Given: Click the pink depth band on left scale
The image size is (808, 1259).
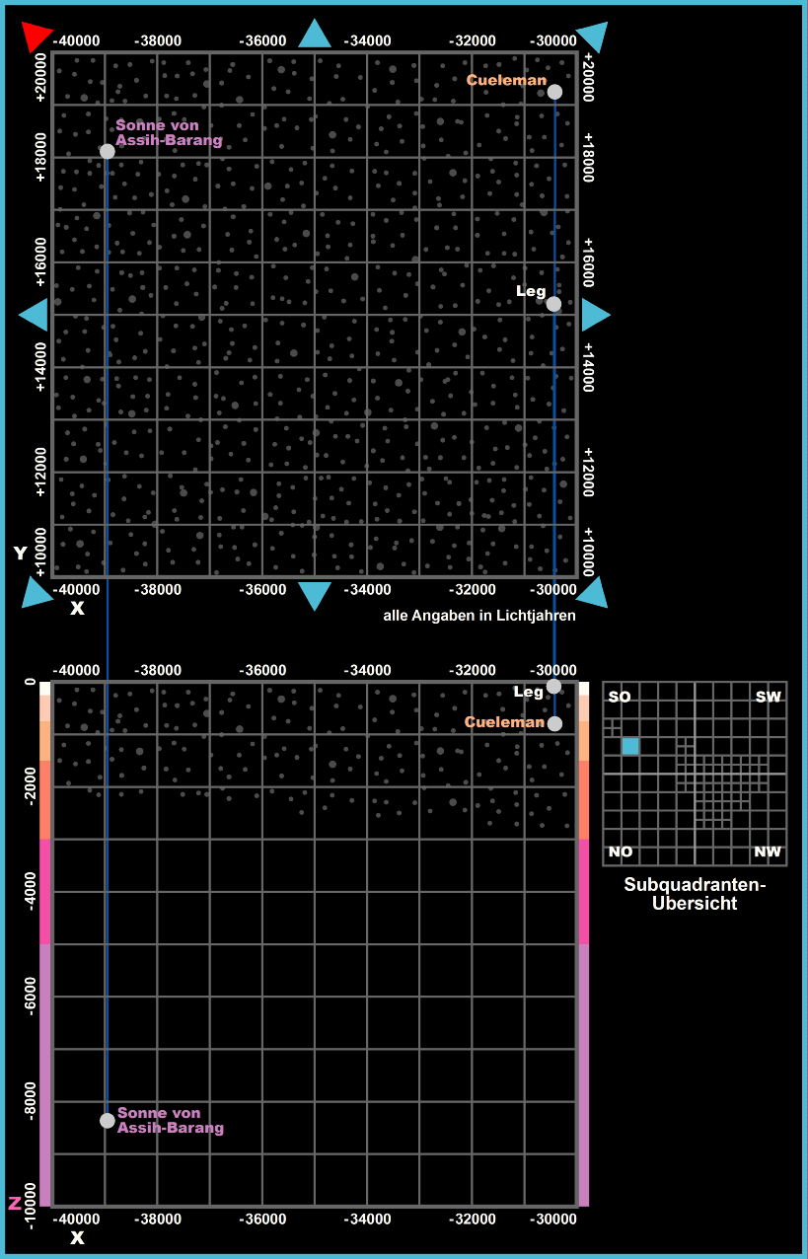Looking at the screenshot, I should tap(44, 891).
